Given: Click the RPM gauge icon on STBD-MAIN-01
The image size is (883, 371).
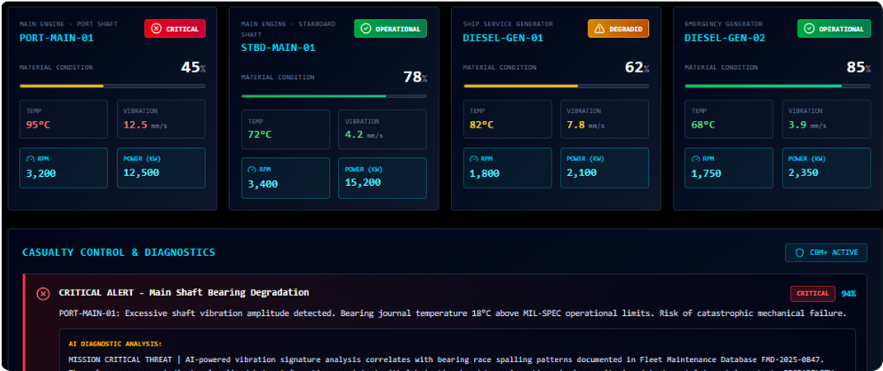Looking at the screenshot, I should [252, 169].
